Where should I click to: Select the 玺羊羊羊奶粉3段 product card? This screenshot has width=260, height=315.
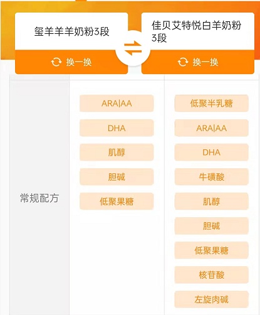coord(71,31)
